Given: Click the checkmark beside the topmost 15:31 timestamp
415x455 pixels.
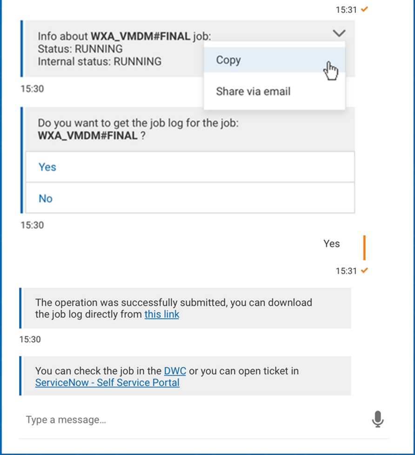Looking at the screenshot, I should click(x=364, y=9).
